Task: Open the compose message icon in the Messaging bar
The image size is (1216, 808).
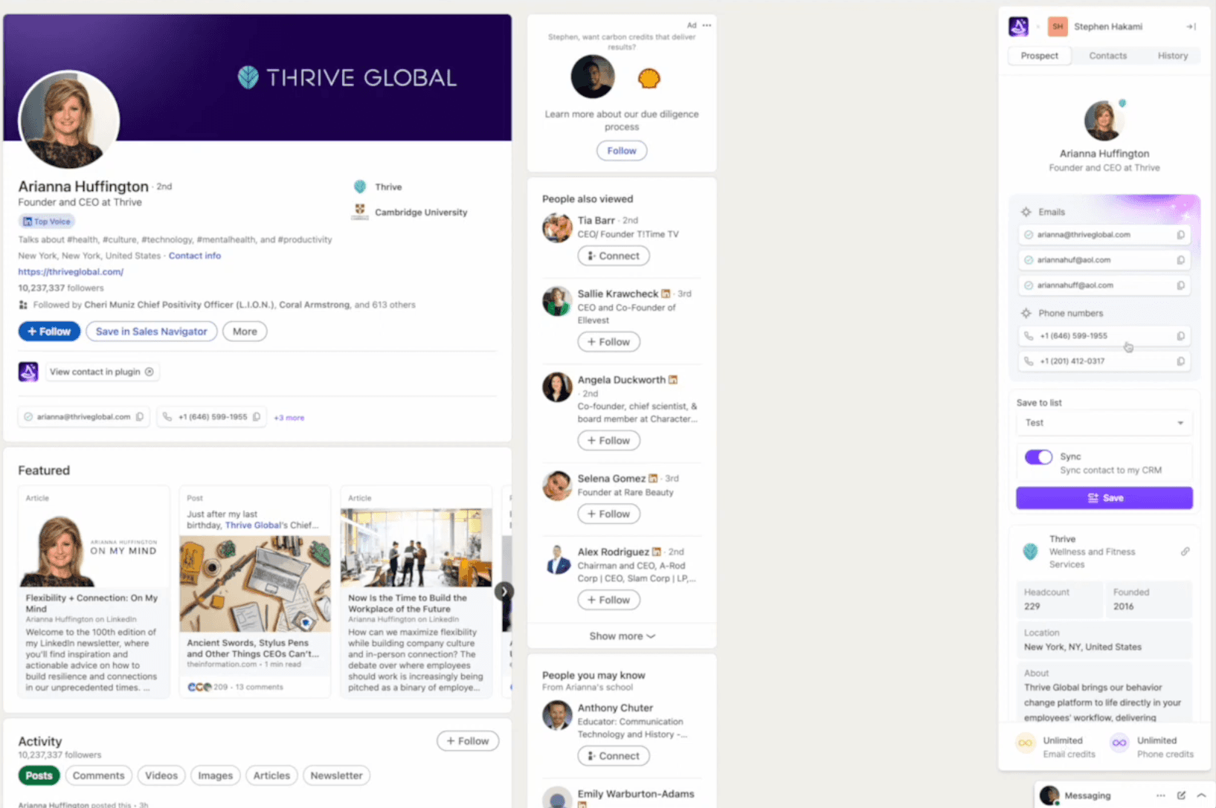Action: pos(1182,795)
